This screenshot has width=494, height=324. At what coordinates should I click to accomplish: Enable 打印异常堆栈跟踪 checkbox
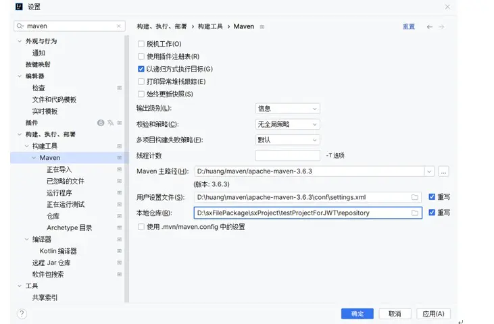tap(141, 82)
